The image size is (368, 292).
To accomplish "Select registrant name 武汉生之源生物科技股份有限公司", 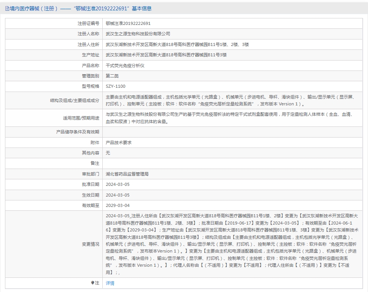I will click(138, 34).
